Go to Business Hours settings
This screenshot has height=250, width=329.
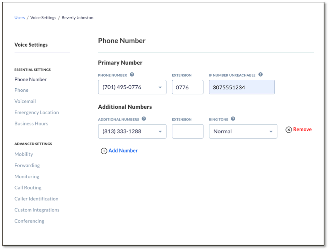[31, 123]
